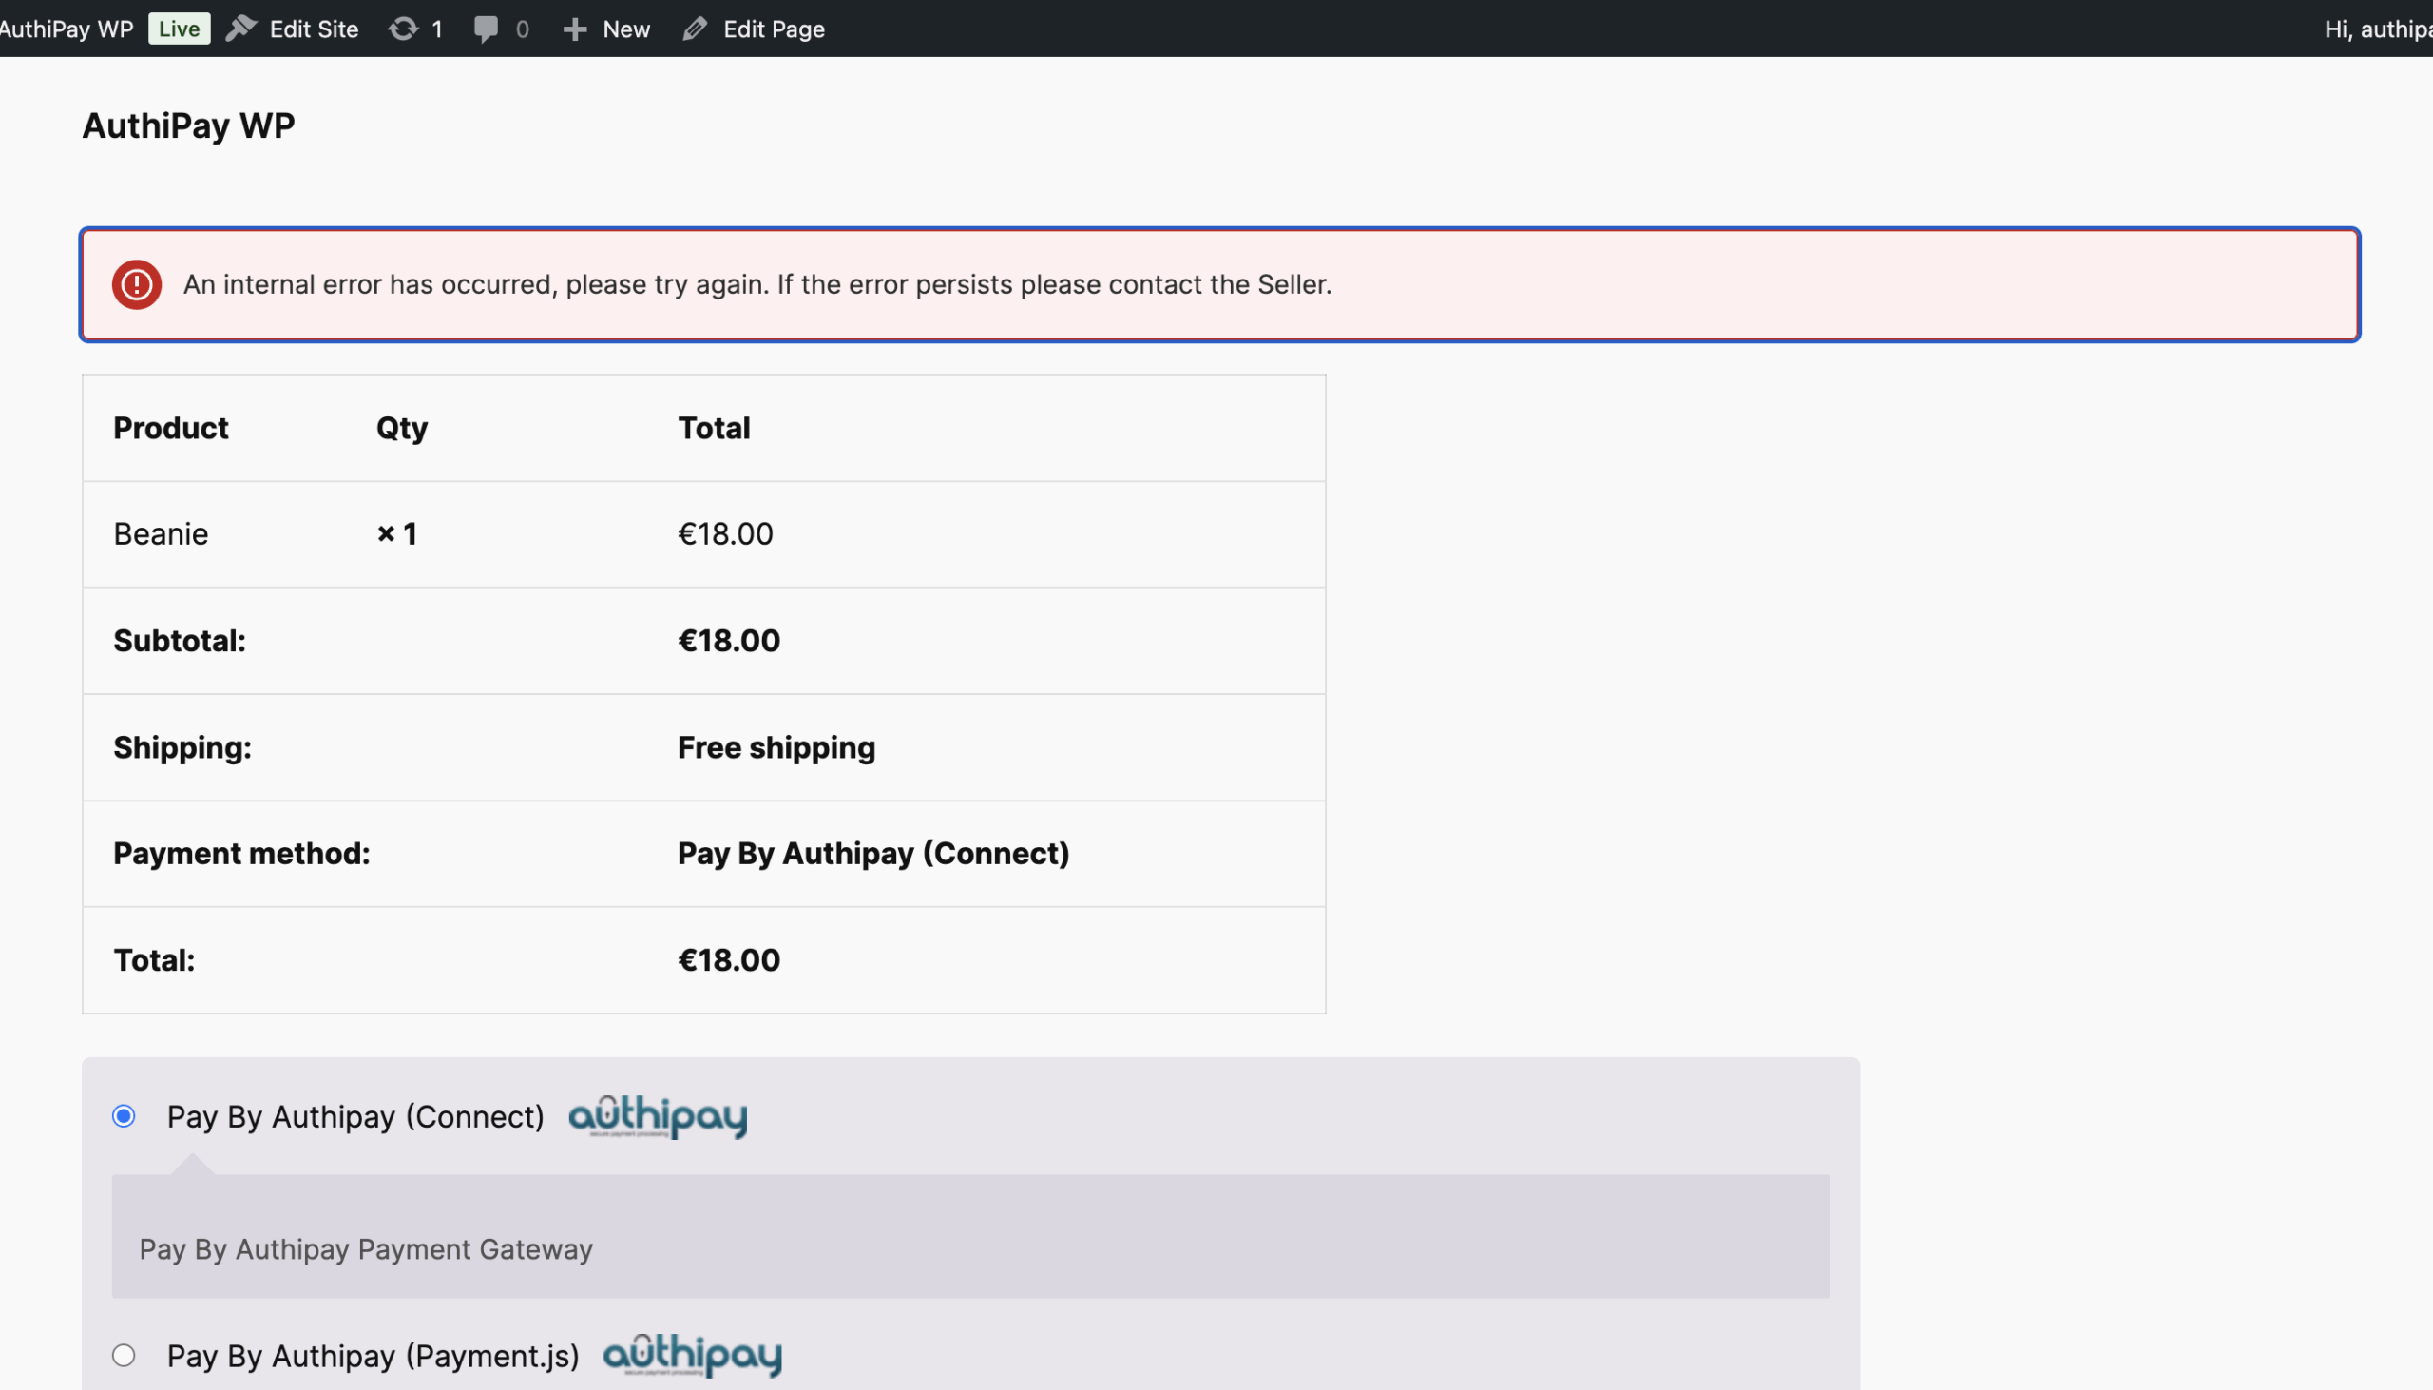The height and width of the screenshot is (1390, 2433).
Task: Click the Total column header
Action: click(x=715, y=428)
